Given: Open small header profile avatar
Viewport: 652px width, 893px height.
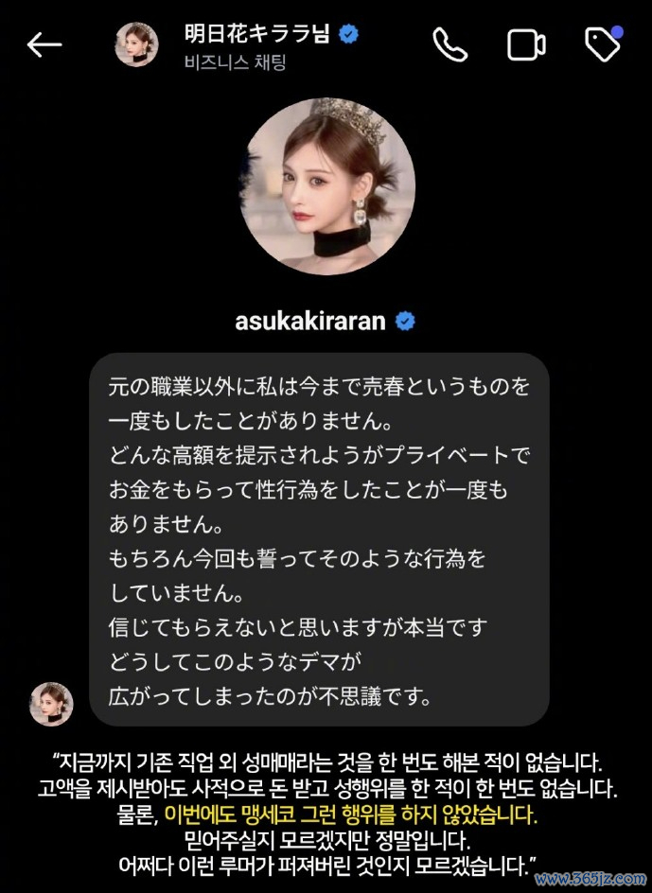Looking at the screenshot, I should pos(137,44).
